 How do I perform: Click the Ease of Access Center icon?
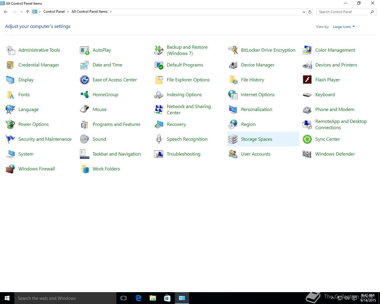coord(85,80)
